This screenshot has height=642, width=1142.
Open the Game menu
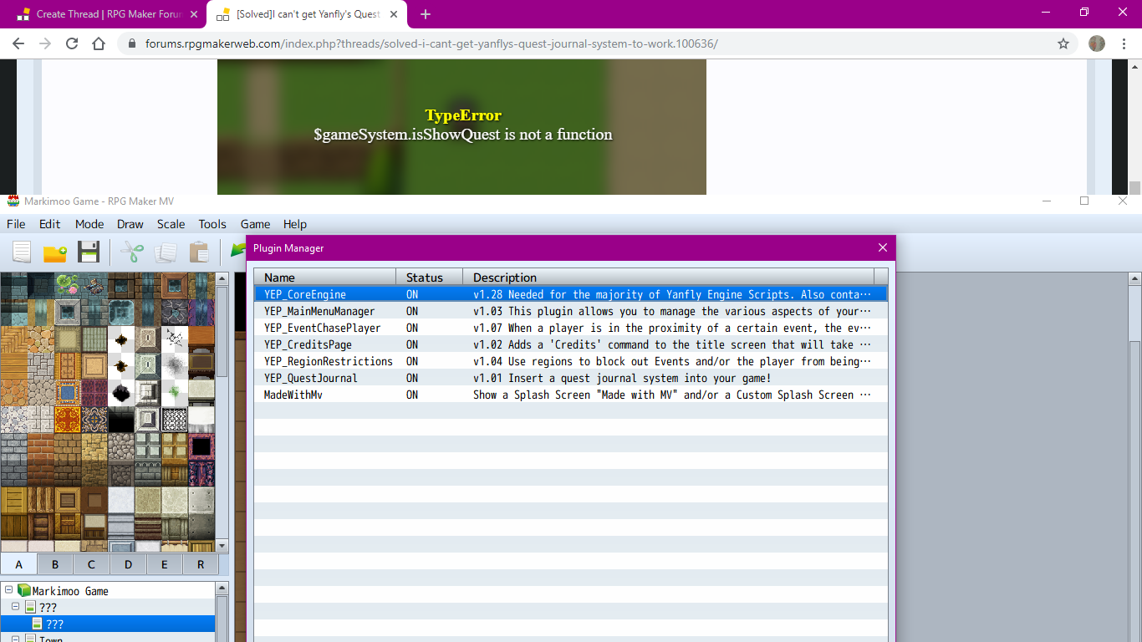(255, 224)
